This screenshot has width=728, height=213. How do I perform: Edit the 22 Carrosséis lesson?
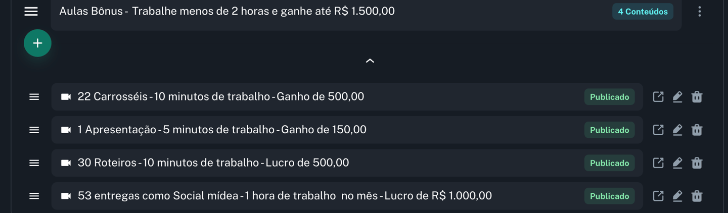(677, 97)
